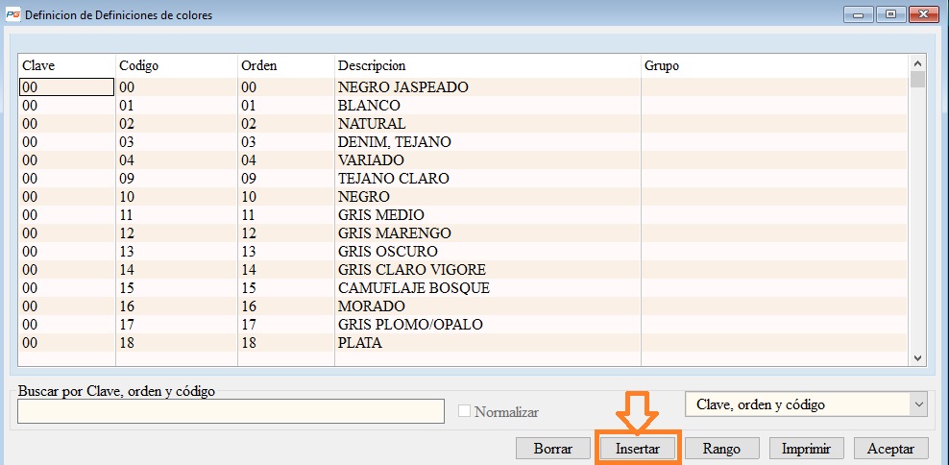Sort by the Orden column header
Screen dimensions: 949x465
(285, 65)
